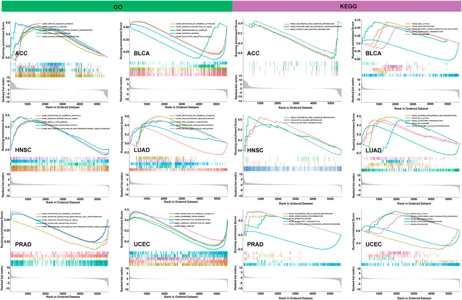Click KEGG_SPLICEOSOME in the KEGG BLCA legend
Viewport: 462px width, 300px height.
coord(420,35)
